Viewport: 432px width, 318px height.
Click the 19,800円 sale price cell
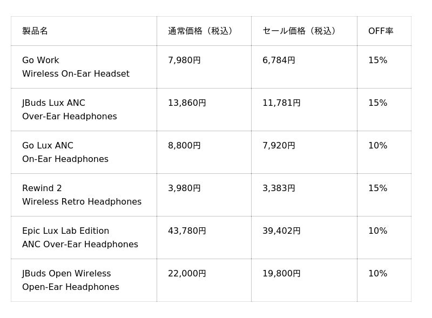(281, 274)
